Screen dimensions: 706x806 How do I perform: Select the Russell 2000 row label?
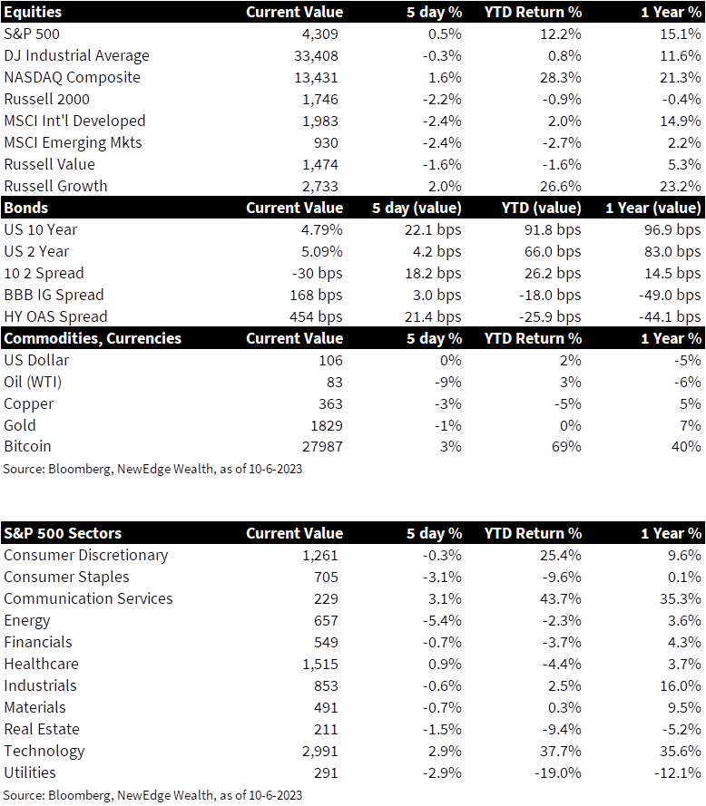46,99
